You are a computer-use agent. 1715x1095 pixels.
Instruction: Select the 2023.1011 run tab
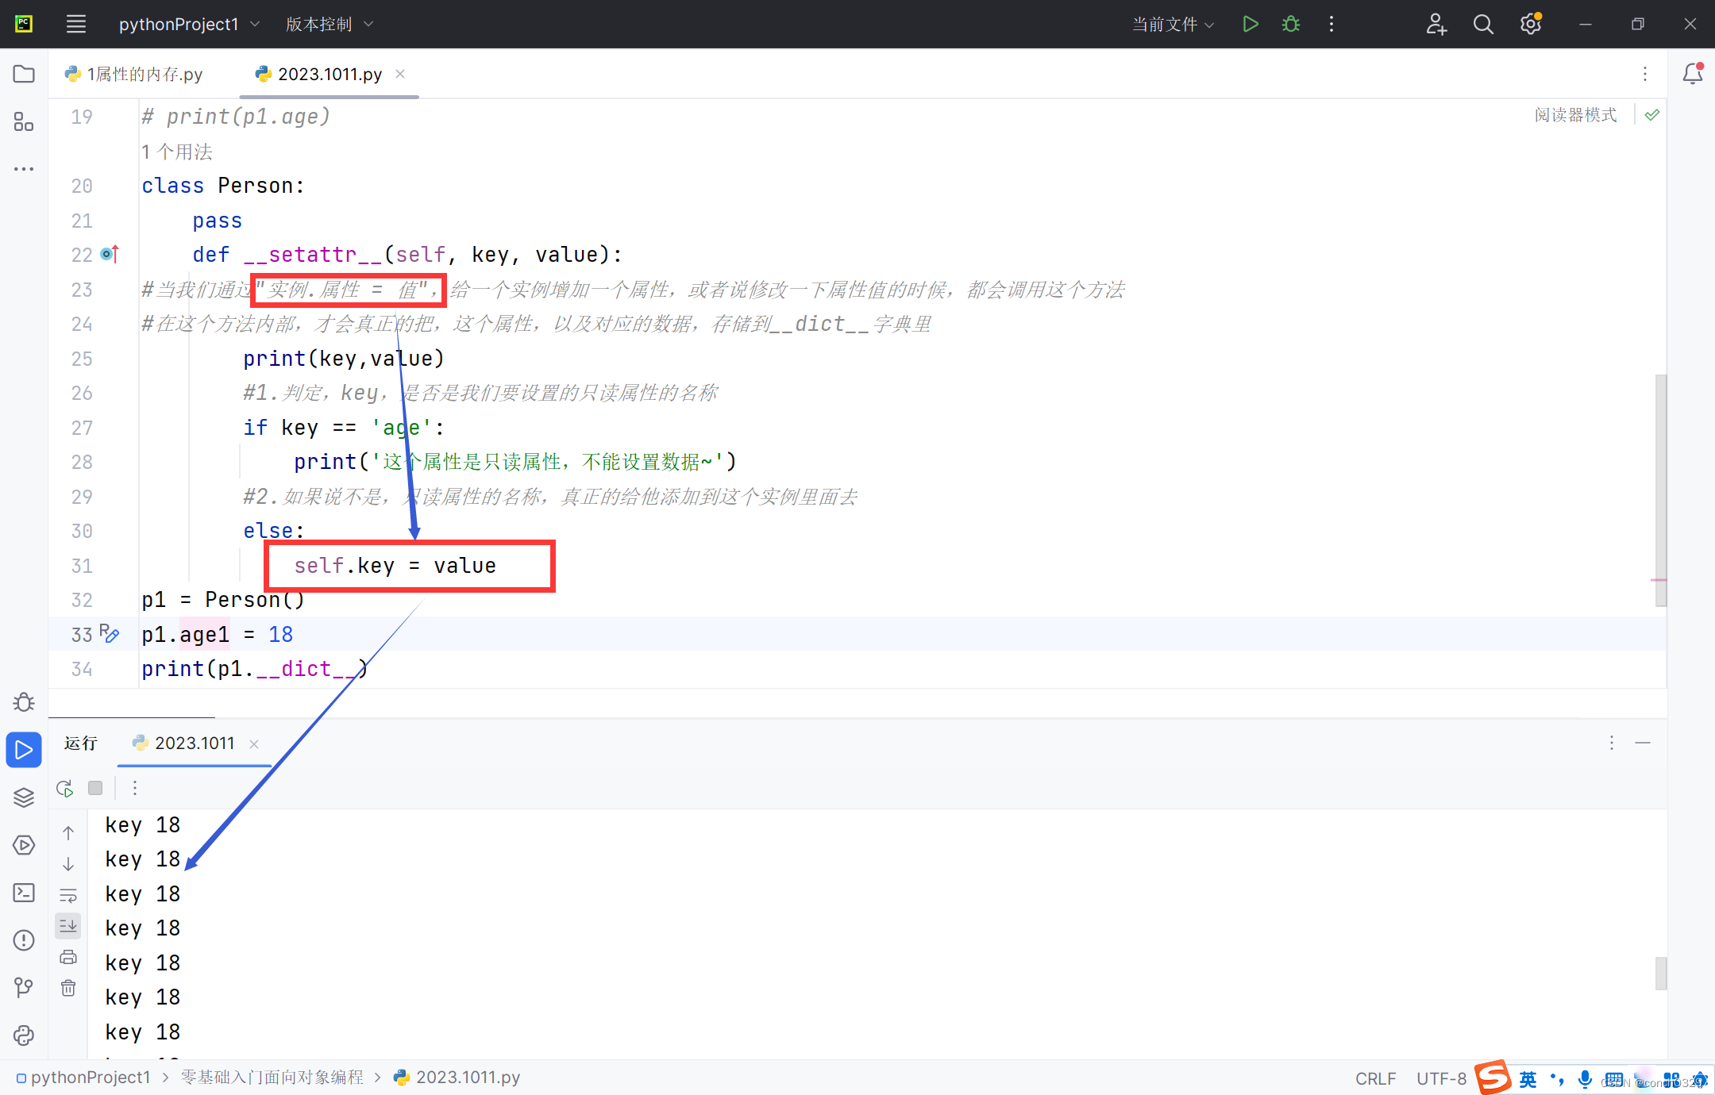click(194, 743)
